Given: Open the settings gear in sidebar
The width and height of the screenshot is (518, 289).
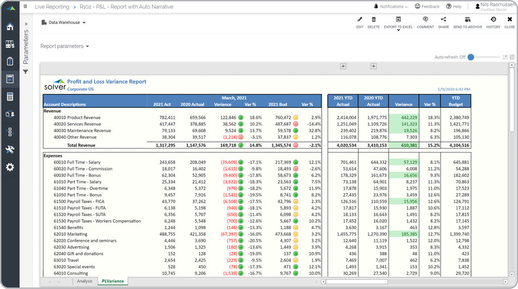Looking at the screenshot, I should (10, 167).
